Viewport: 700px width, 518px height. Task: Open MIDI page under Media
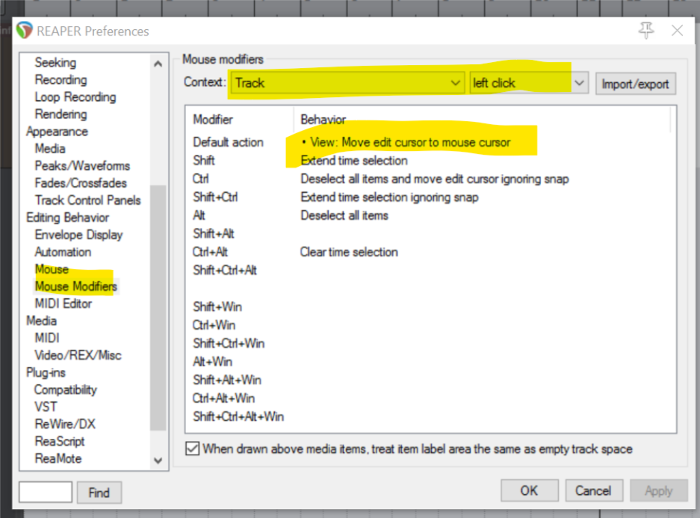[47, 338]
